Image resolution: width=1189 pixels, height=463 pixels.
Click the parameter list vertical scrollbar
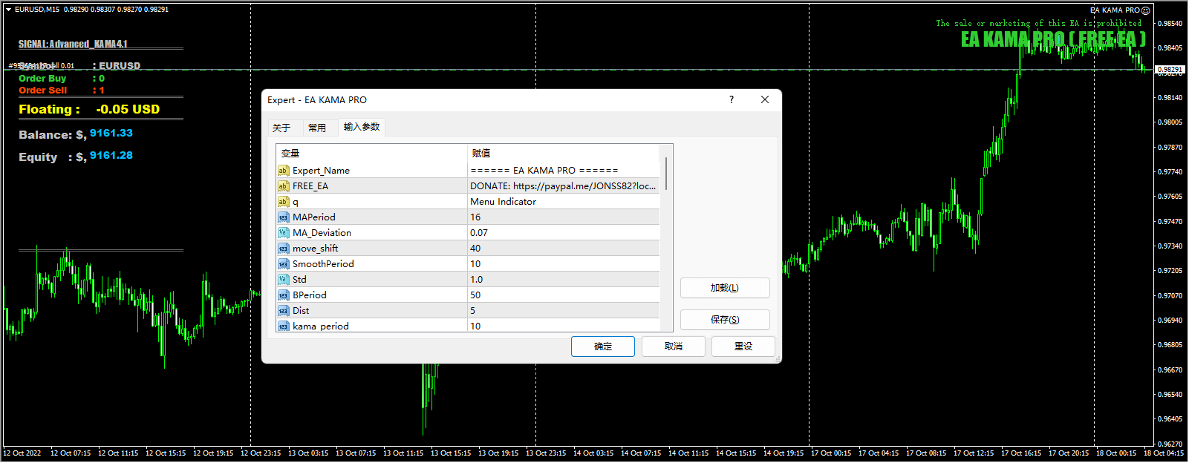click(666, 174)
